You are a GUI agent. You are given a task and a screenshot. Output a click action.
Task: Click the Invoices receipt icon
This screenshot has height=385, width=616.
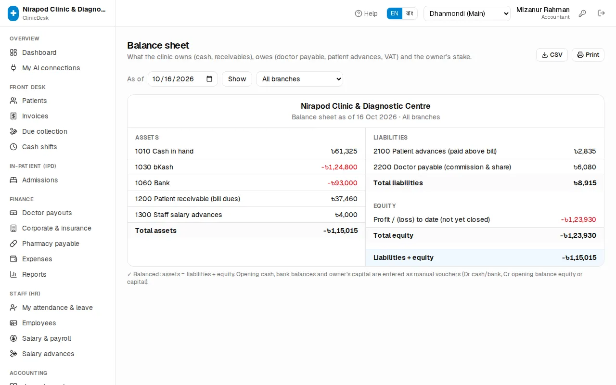pos(13,116)
